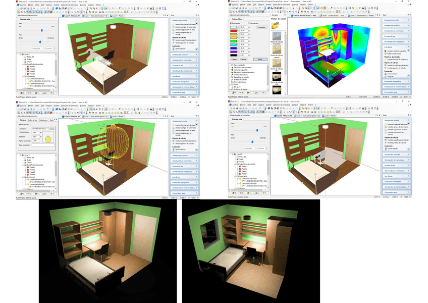Click the Insertar luminaria individual icon in the top-left window's guide
Screen dimensions: 428x303
tap(173, 24)
